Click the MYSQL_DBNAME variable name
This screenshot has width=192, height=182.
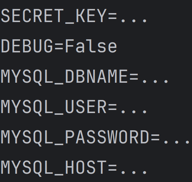pyautogui.click(x=64, y=77)
